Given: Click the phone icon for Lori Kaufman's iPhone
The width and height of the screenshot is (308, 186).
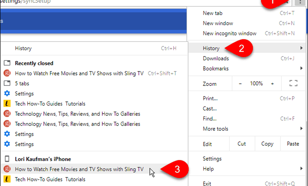Looking at the screenshot, I should point(7,159).
